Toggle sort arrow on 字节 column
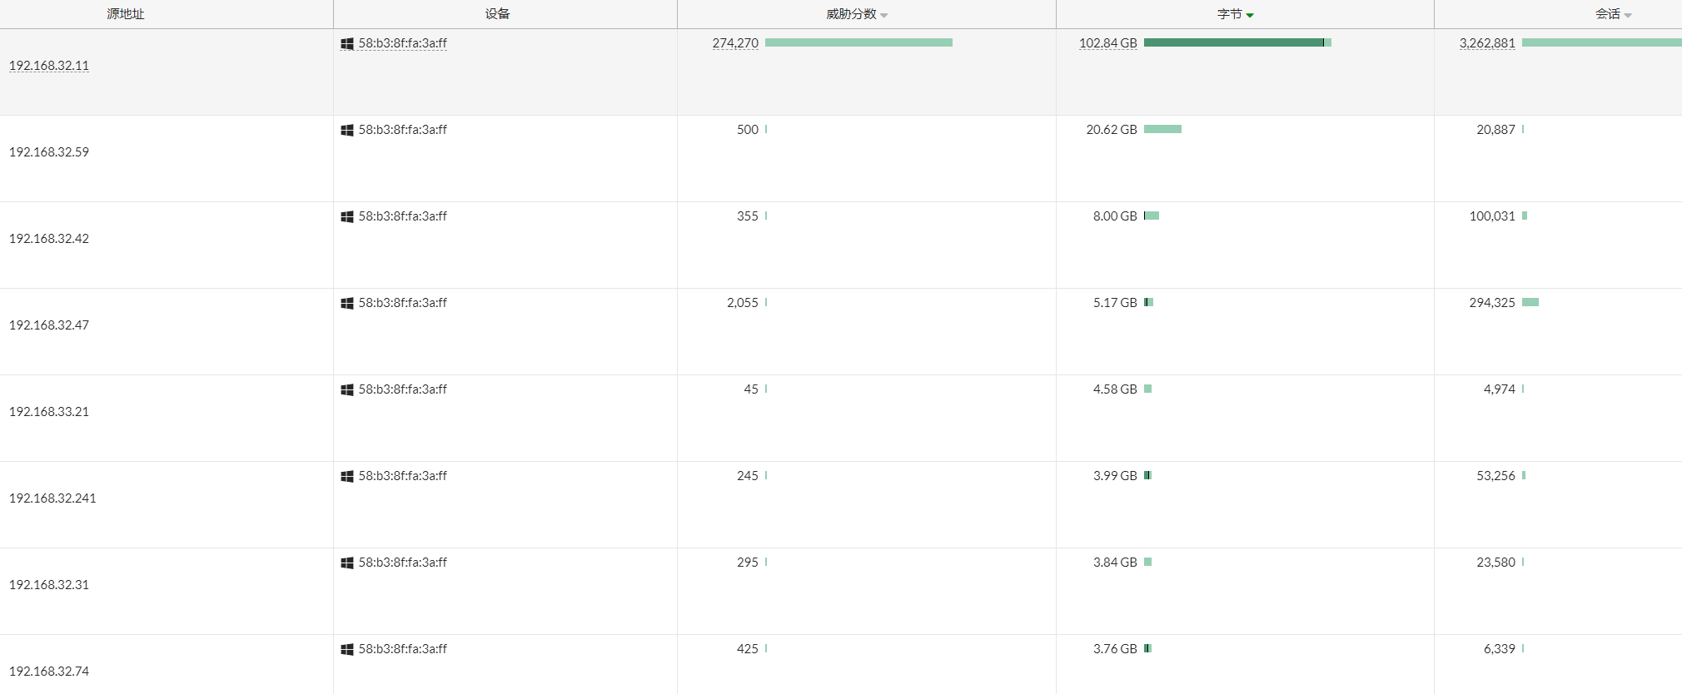 coord(1250,15)
